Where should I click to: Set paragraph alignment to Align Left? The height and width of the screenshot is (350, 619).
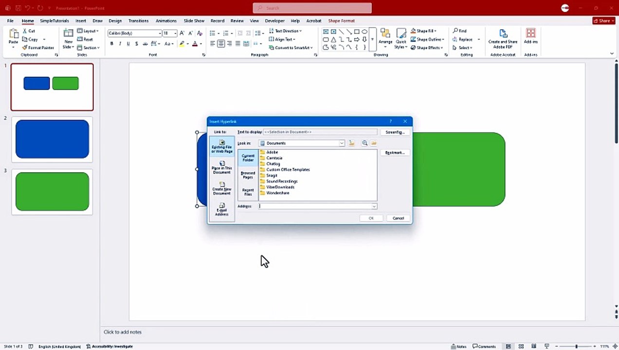click(x=213, y=44)
